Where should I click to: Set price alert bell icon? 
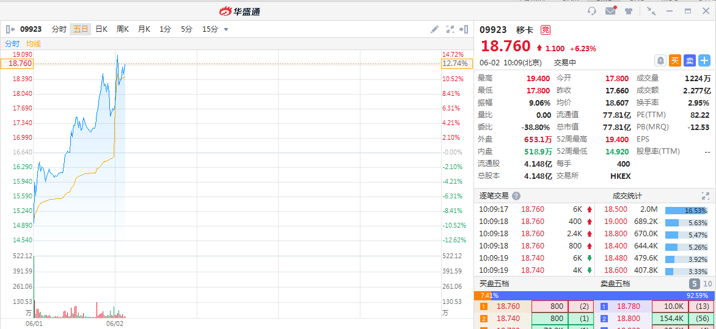click(660, 60)
